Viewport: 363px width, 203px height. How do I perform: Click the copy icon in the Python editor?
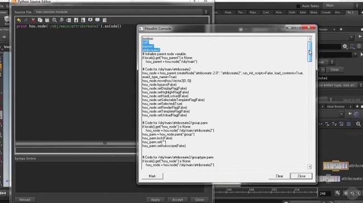tap(40, 20)
